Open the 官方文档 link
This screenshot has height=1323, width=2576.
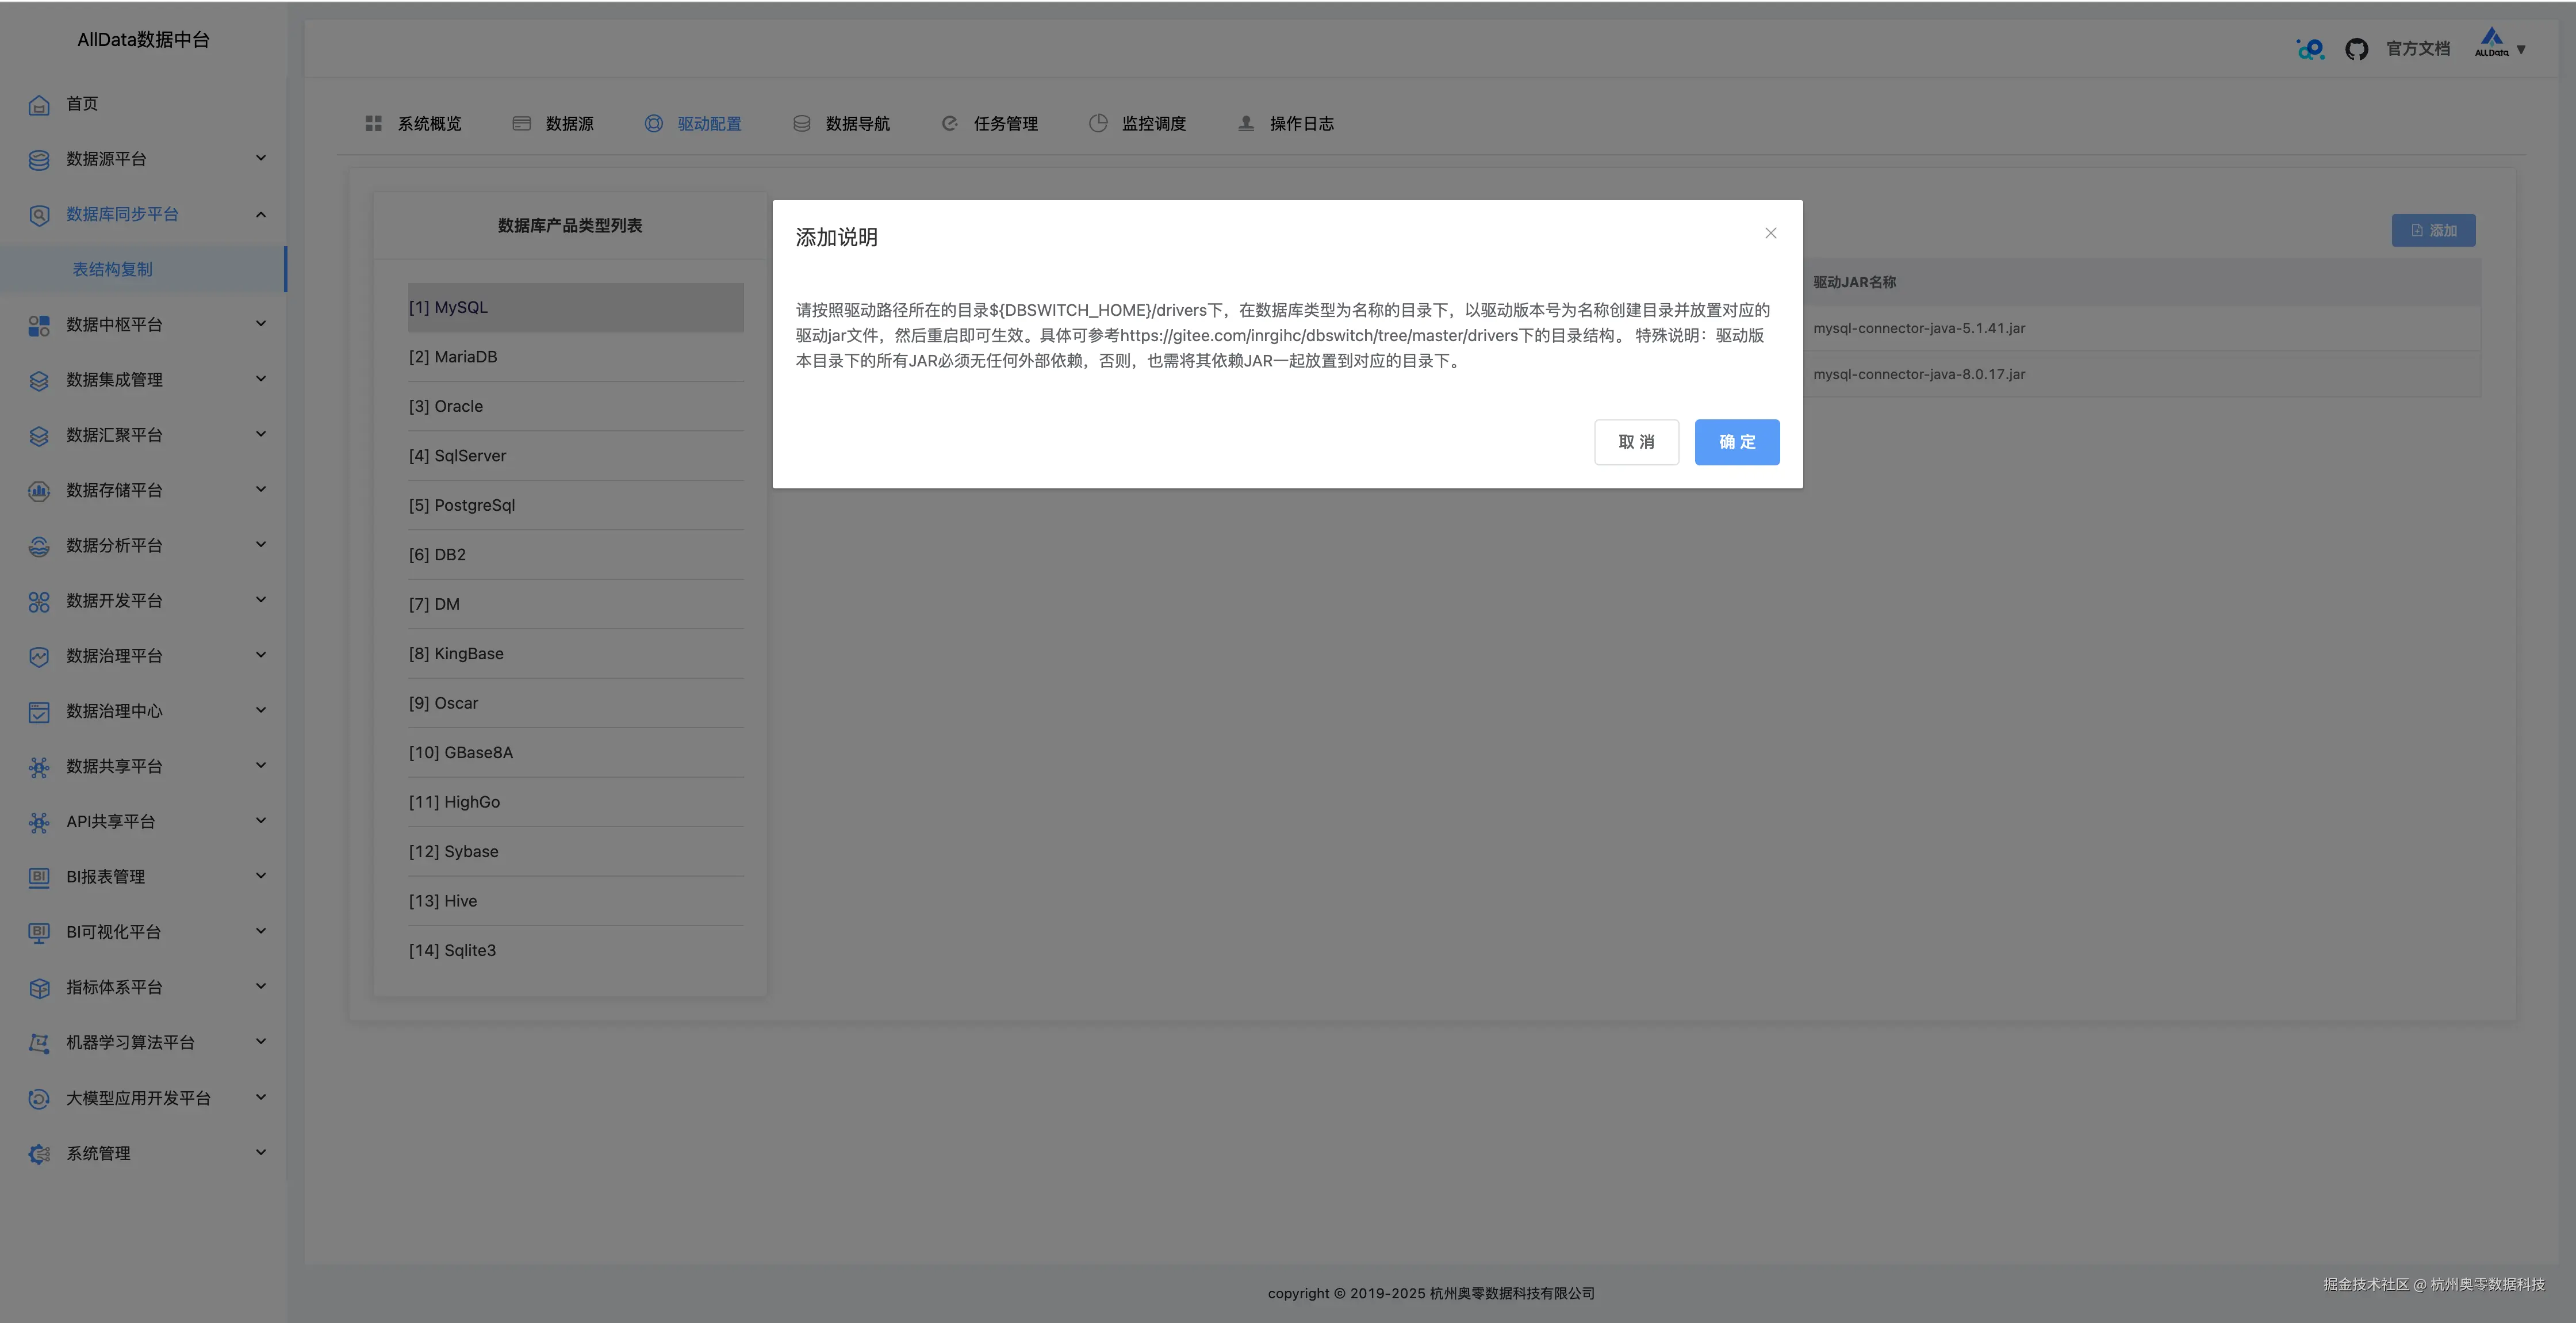pyautogui.click(x=2417, y=49)
